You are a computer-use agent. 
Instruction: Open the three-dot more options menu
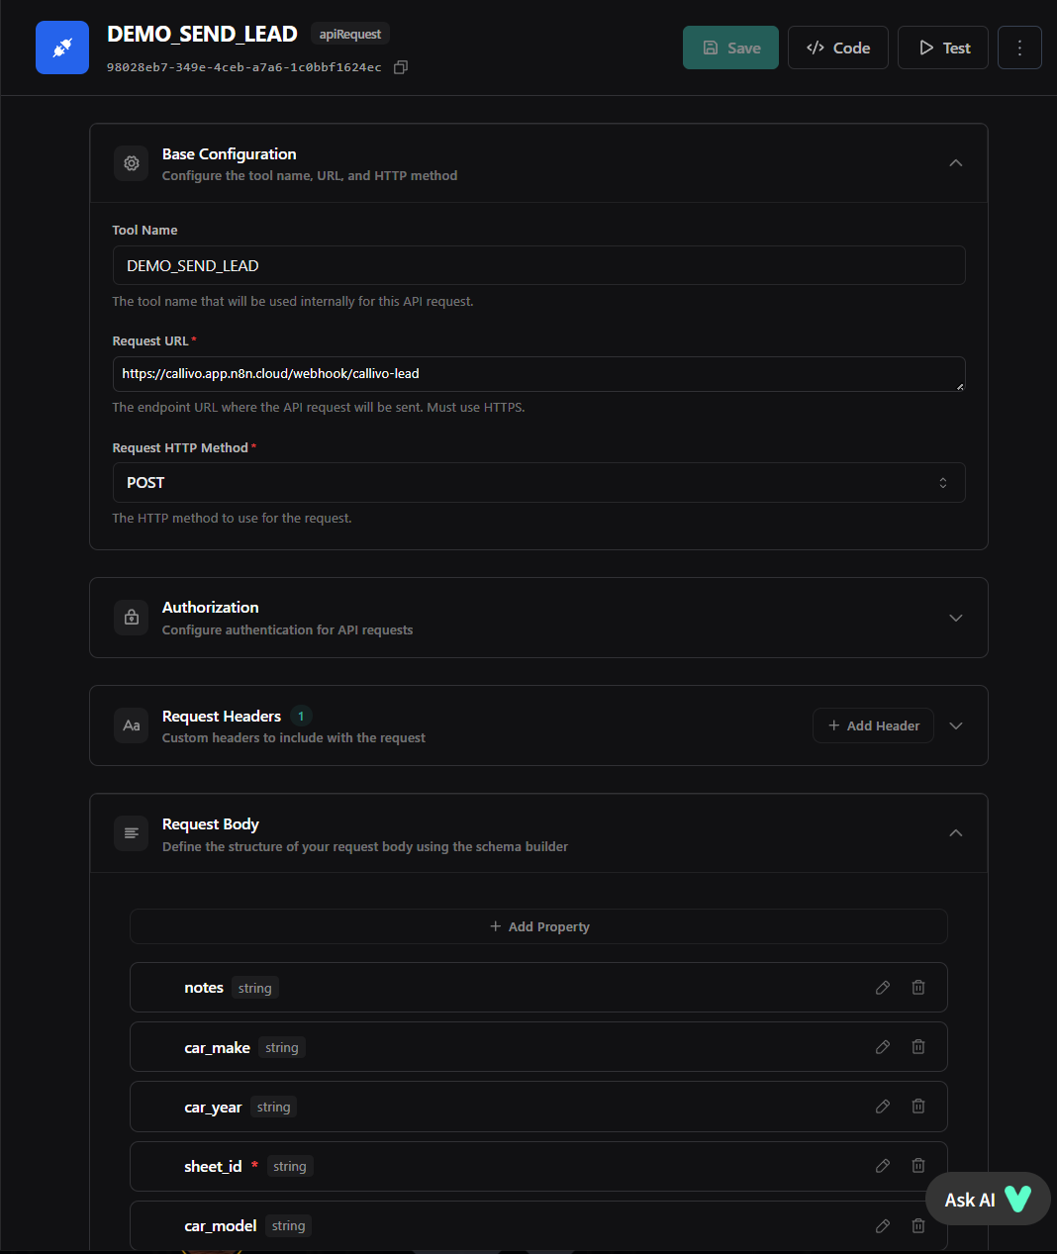pos(1019,48)
